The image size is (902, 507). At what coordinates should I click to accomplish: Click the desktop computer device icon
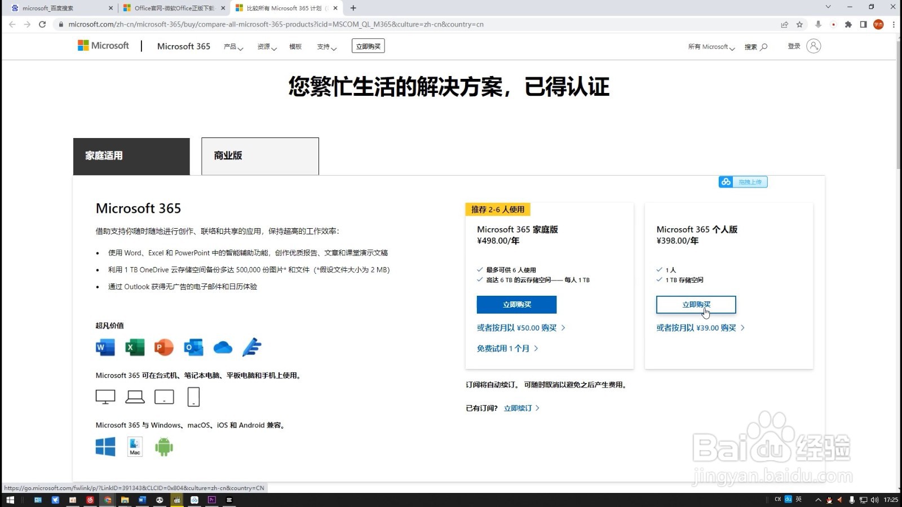tap(105, 397)
